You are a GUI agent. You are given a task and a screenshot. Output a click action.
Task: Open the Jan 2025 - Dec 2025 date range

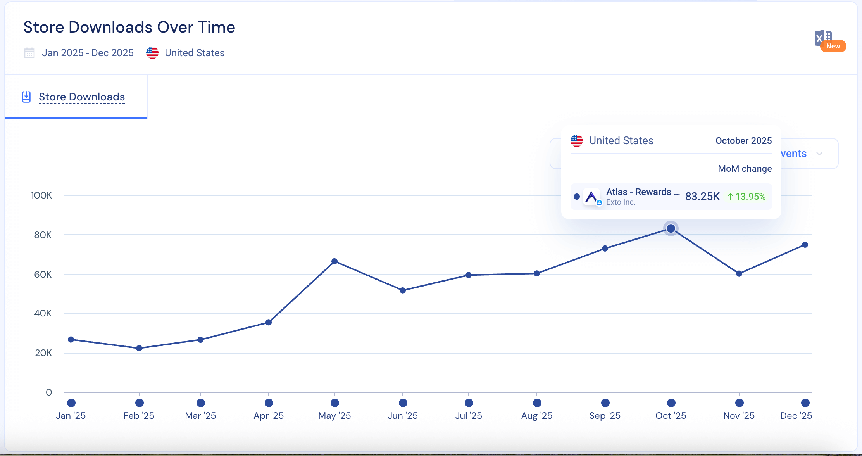click(x=88, y=53)
